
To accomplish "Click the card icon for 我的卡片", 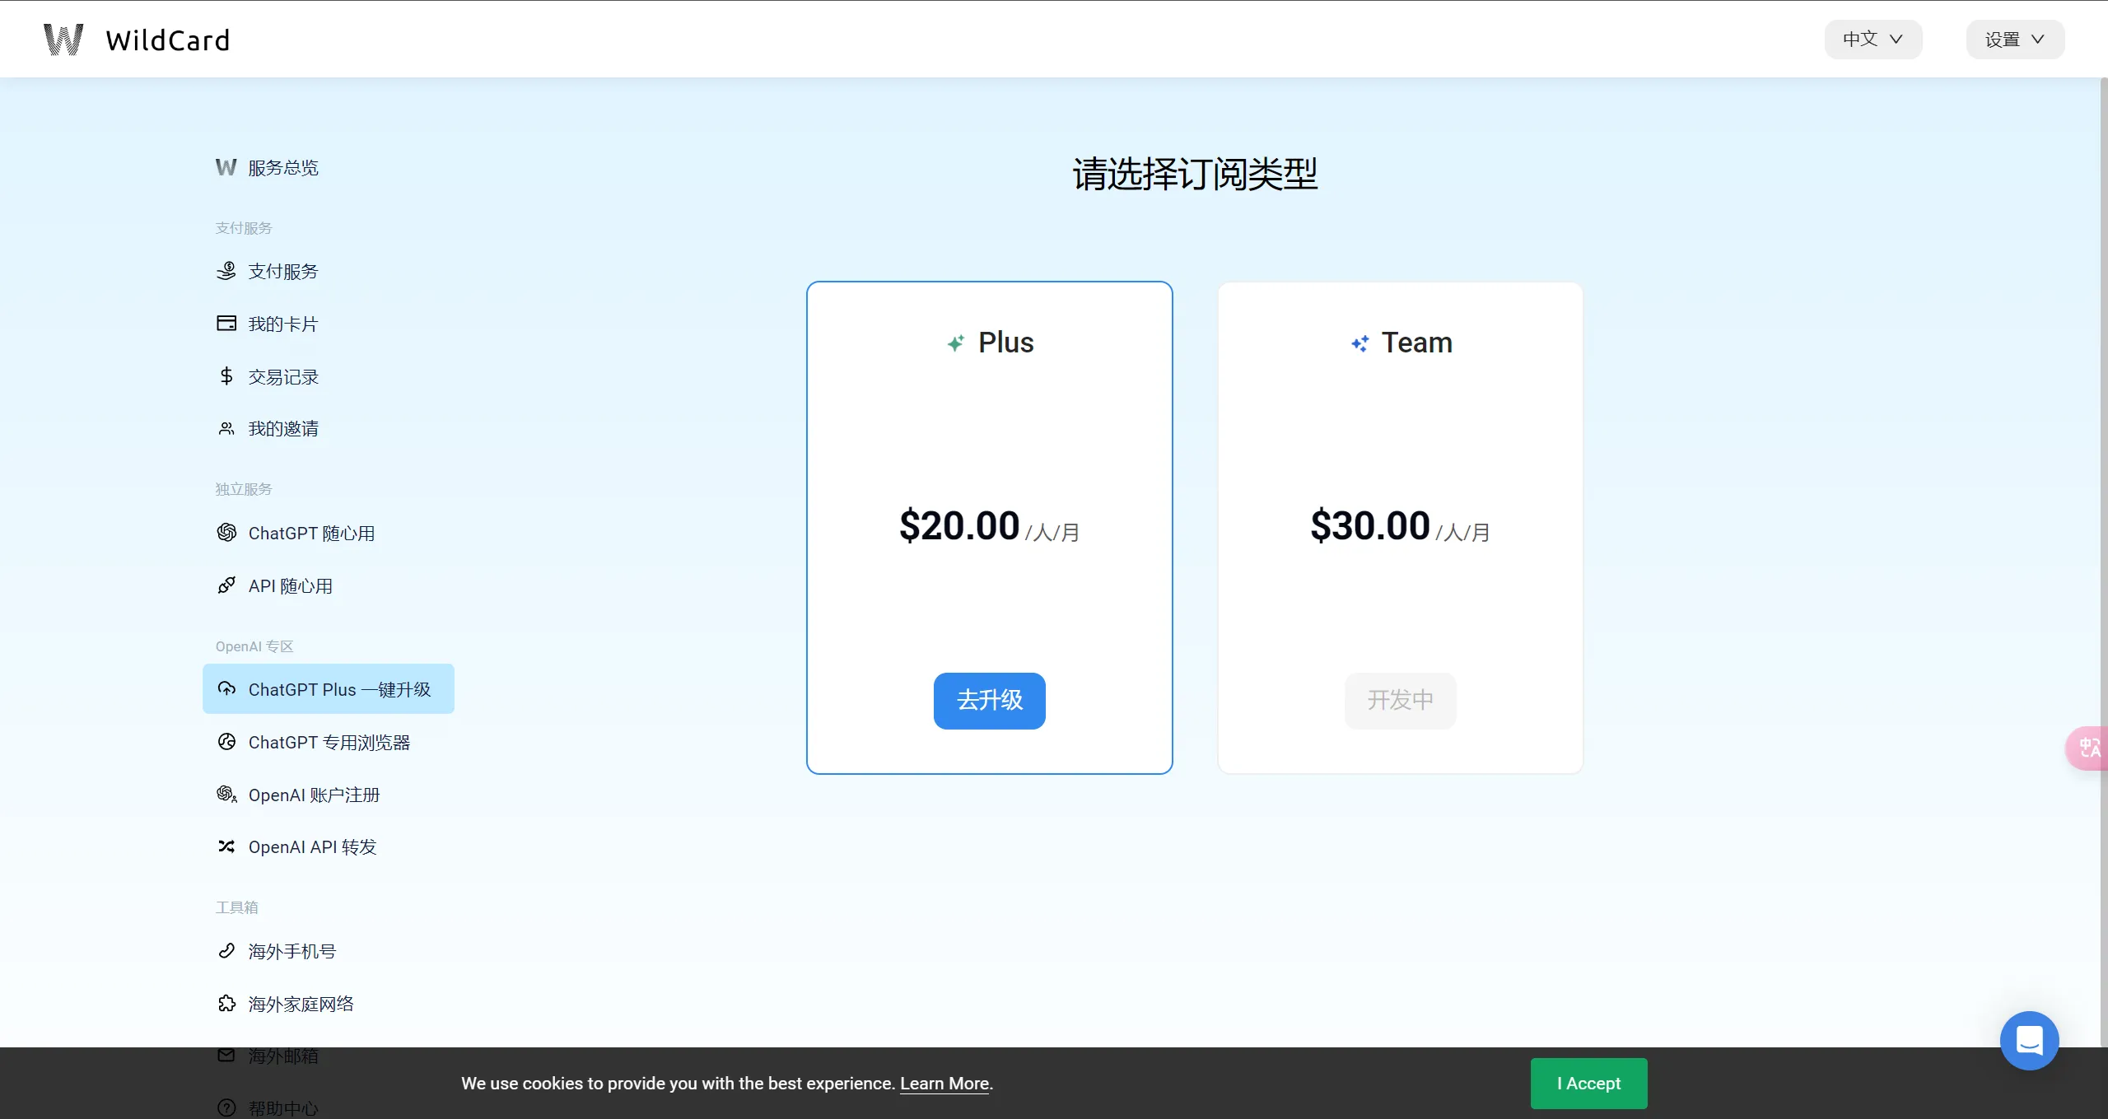I will (x=226, y=323).
